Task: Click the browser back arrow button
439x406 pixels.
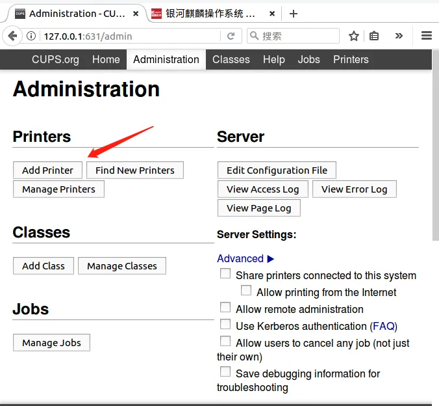Action: pos(12,36)
